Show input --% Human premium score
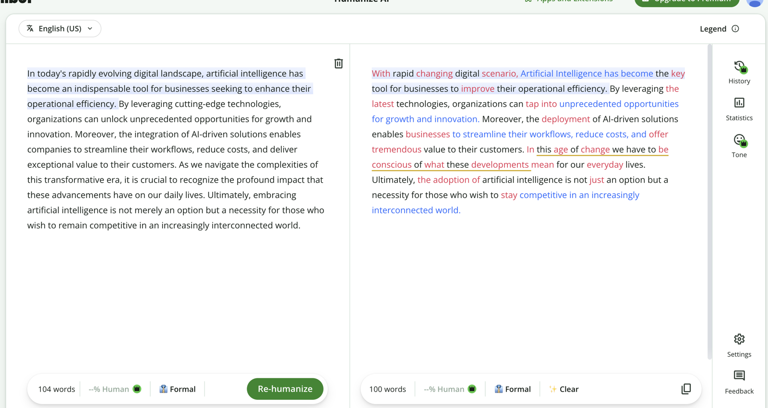 (115, 389)
